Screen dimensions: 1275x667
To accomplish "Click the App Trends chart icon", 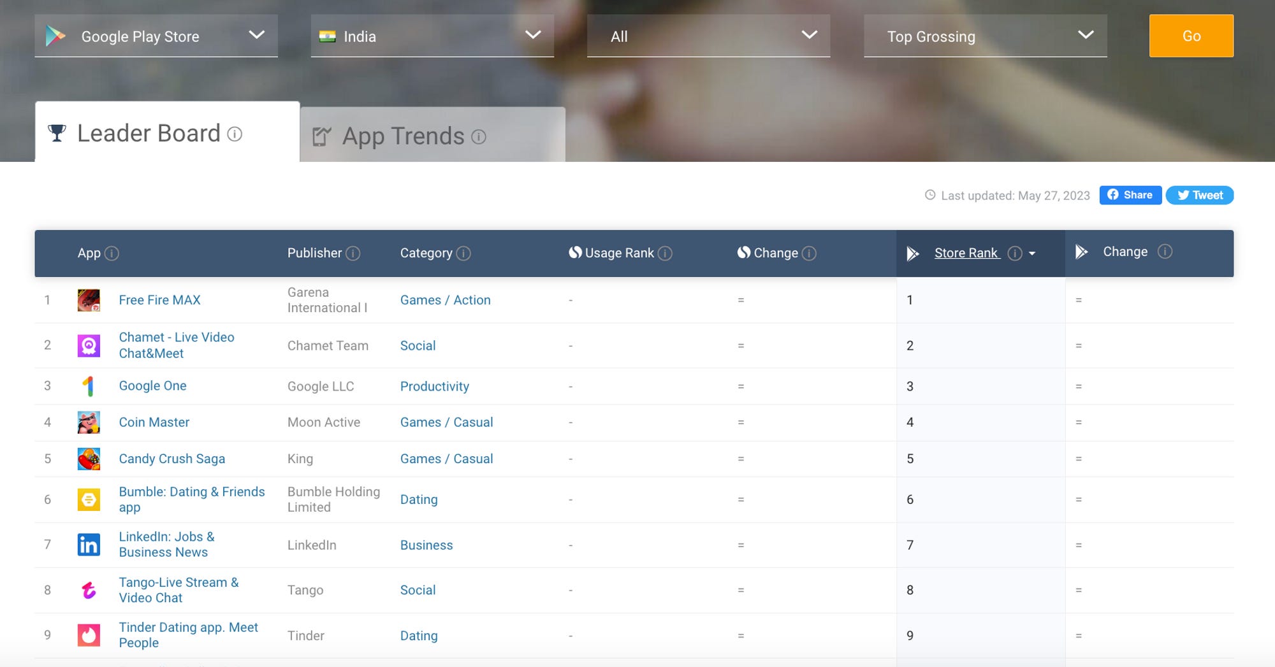I will point(322,136).
